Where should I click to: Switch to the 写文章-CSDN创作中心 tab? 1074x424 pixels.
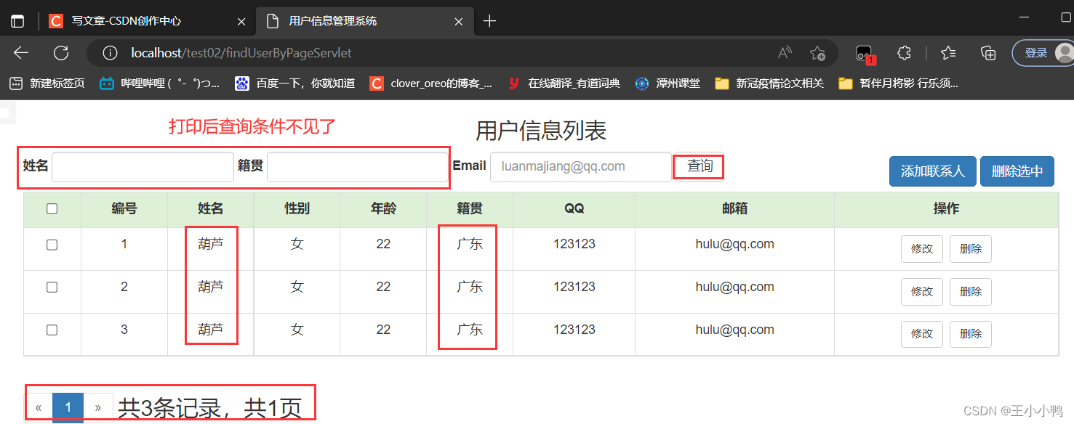coord(148,22)
